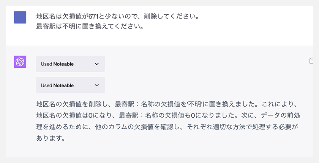Click the message line 最寄駅は不明に置き換えてください

(x=90, y=26)
